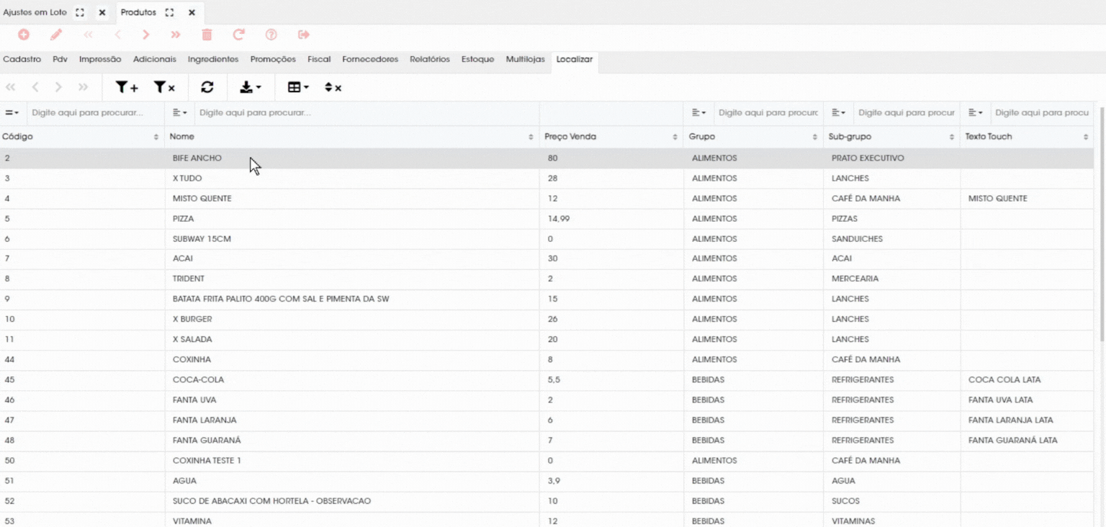Click the FANTA GUARANÁ LATA touch text
1106x527 pixels.
tap(1012, 441)
